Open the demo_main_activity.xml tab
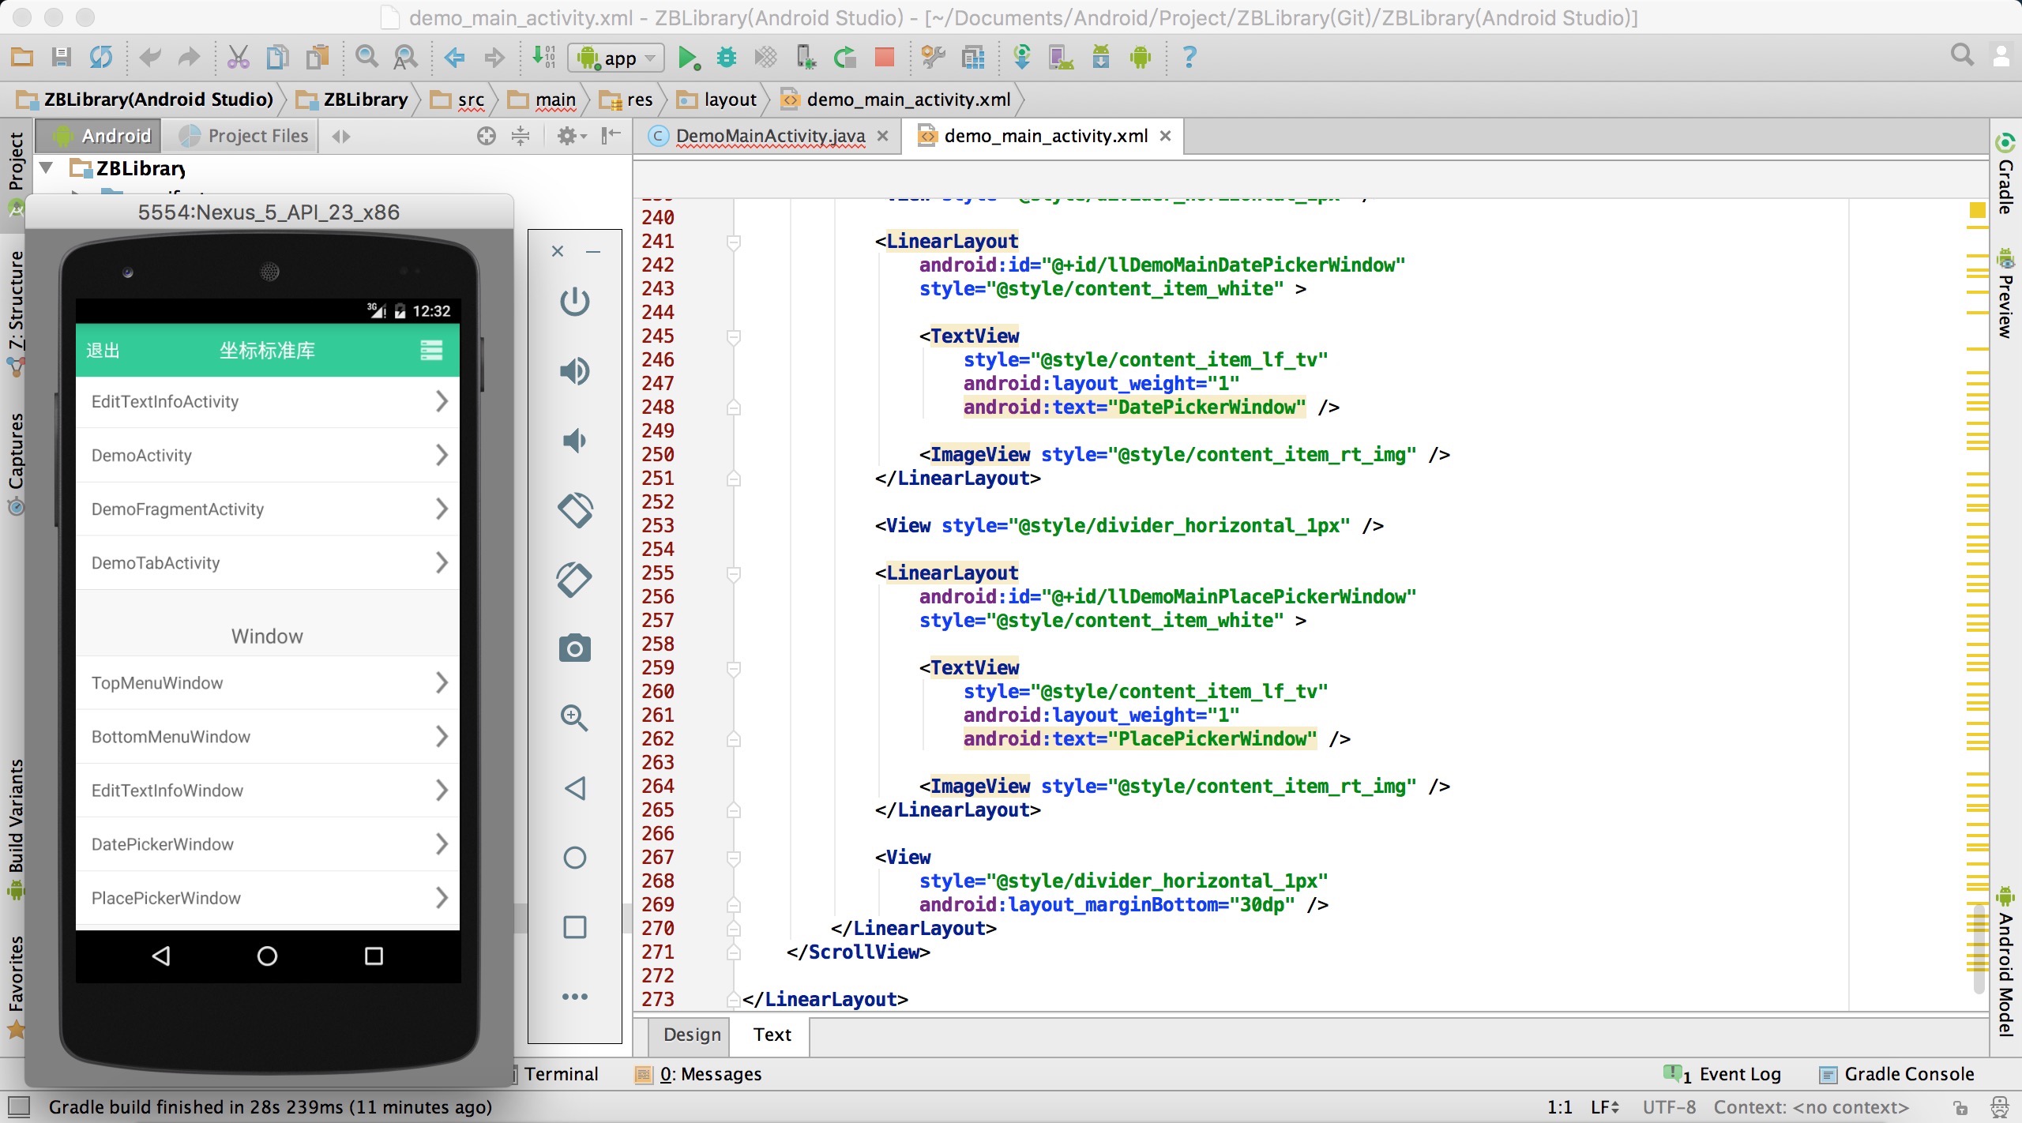 pos(1044,136)
